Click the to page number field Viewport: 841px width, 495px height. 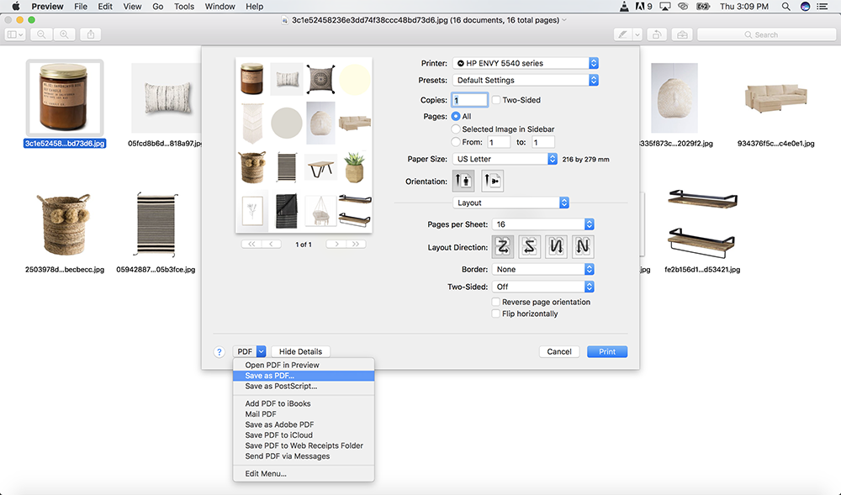[542, 143]
